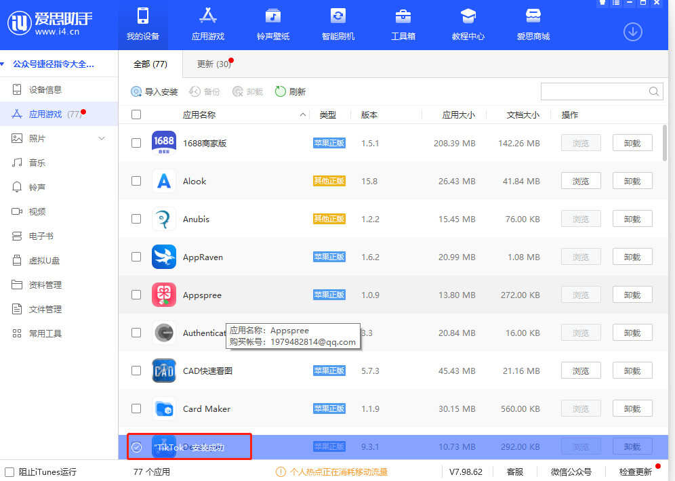675x481 pixels.
Task: Tick the Appspree row checkbox
Action: point(136,295)
